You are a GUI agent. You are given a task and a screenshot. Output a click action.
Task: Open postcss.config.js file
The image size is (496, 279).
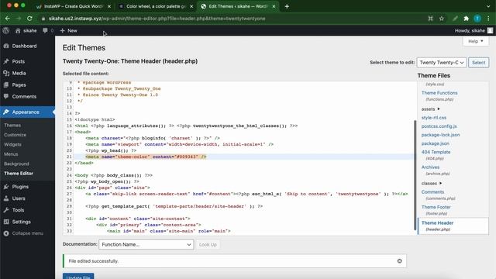pyautogui.click(x=439, y=126)
